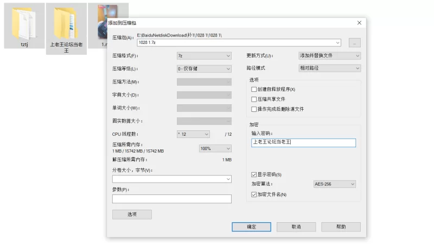Open the 压缩等级 dropdown showing 0 - 仅存储
This screenshot has height=245, width=434.
click(x=204, y=69)
